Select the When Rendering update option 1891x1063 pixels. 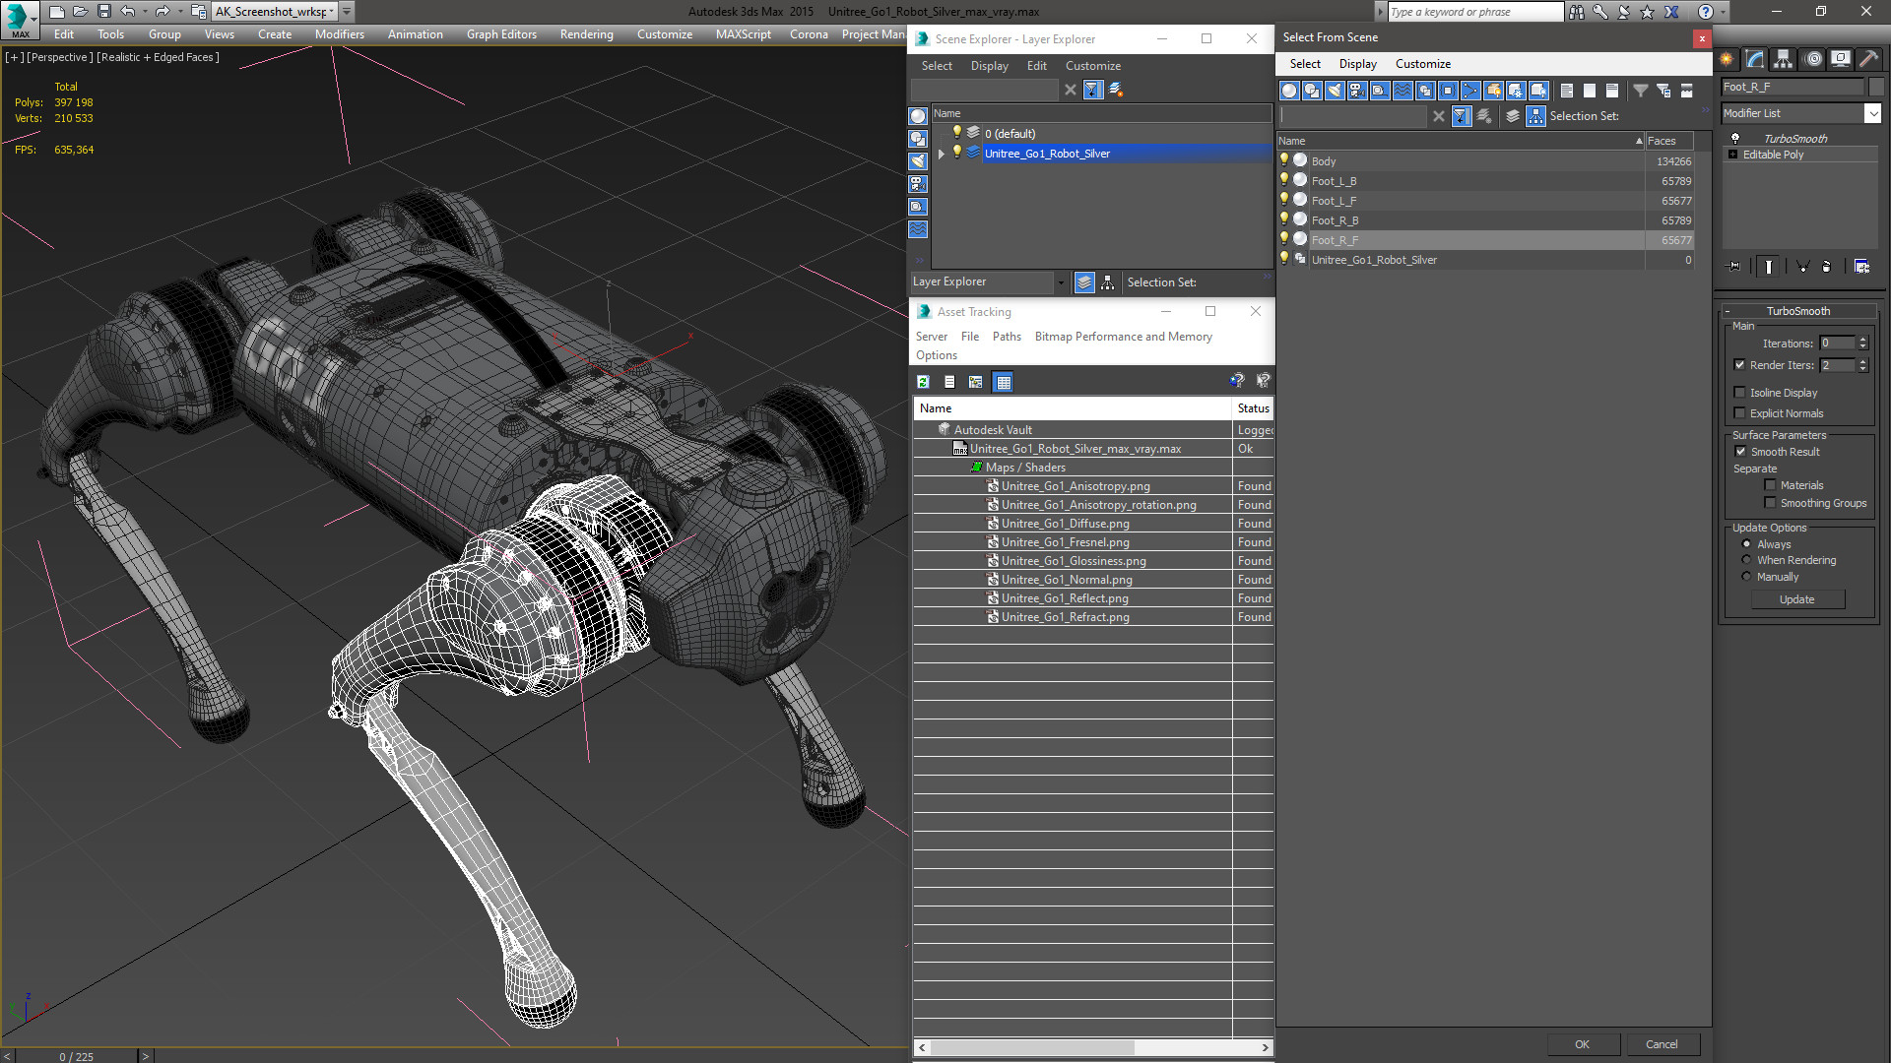(1747, 560)
